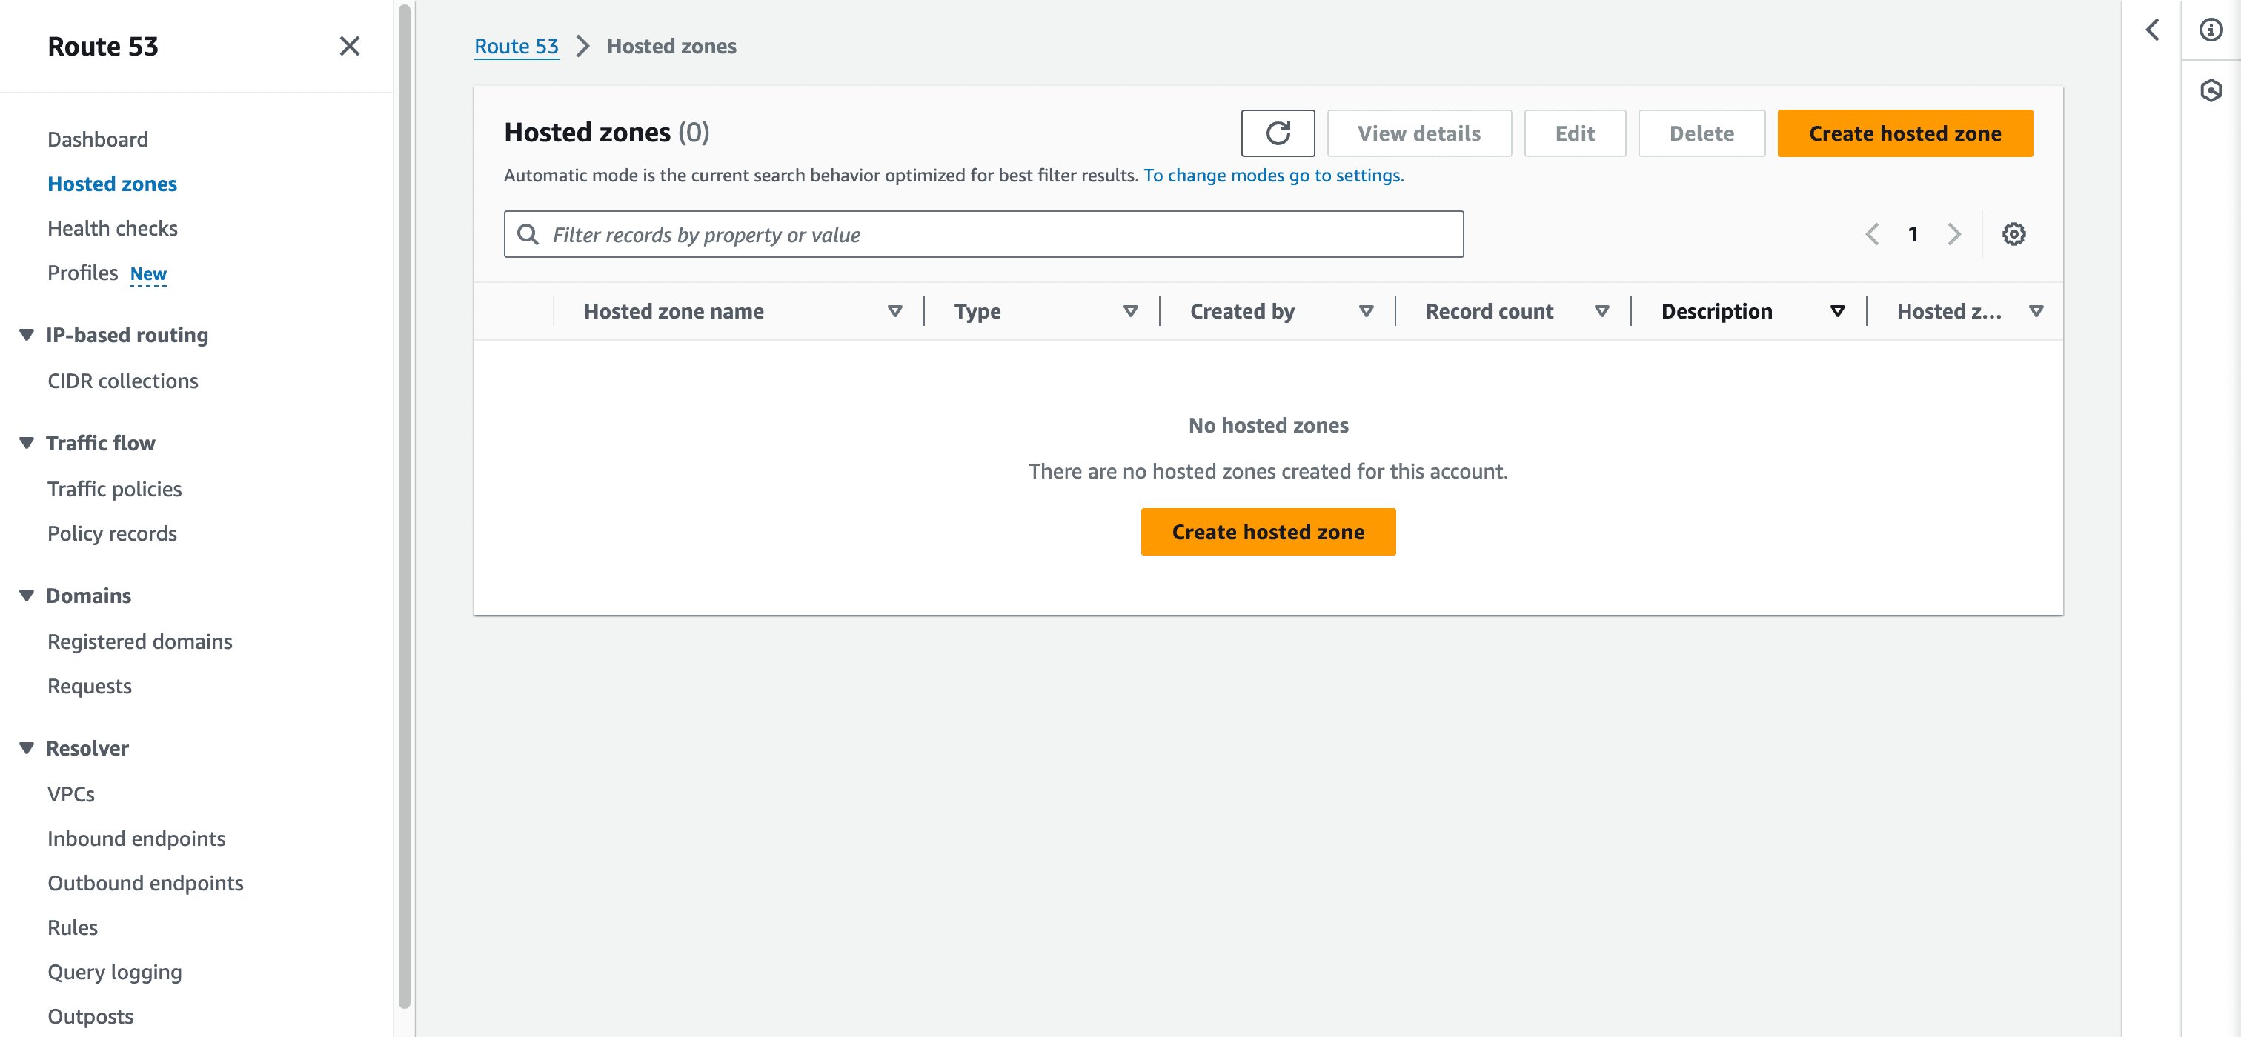Click the info circle icon in the right panel
The height and width of the screenshot is (1037, 2241).
[x=2211, y=30]
